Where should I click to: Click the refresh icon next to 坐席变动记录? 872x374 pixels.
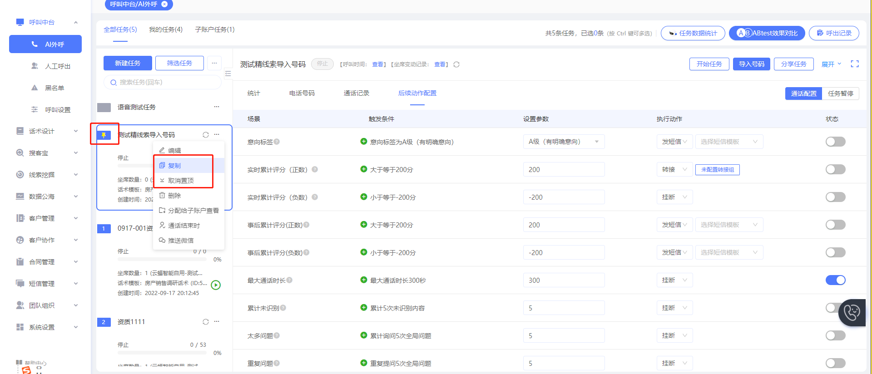pyautogui.click(x=456, y=64)
